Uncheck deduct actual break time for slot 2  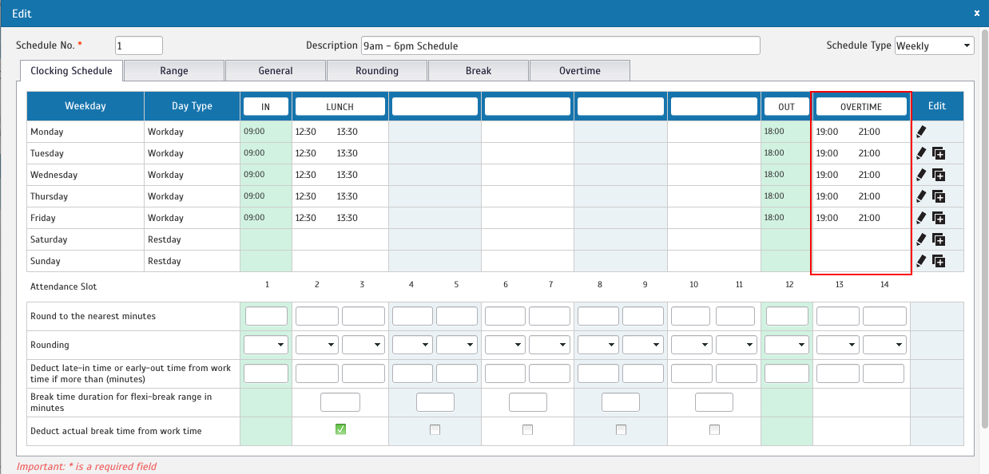click(x=340, y=429)
